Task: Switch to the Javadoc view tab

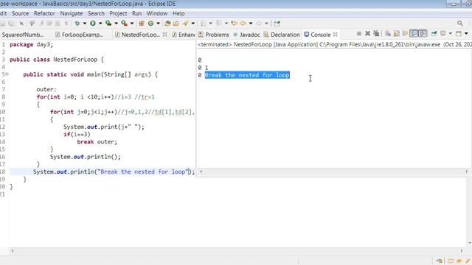Action: (x=246, y=35)
